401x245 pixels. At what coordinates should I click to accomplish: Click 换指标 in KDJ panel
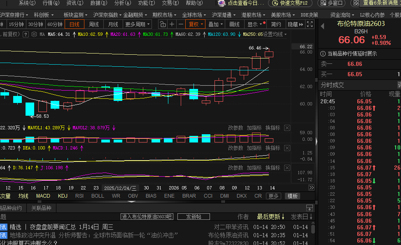(273, 168)
